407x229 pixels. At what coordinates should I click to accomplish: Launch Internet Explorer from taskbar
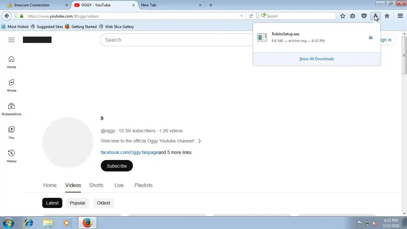(29, 223)
